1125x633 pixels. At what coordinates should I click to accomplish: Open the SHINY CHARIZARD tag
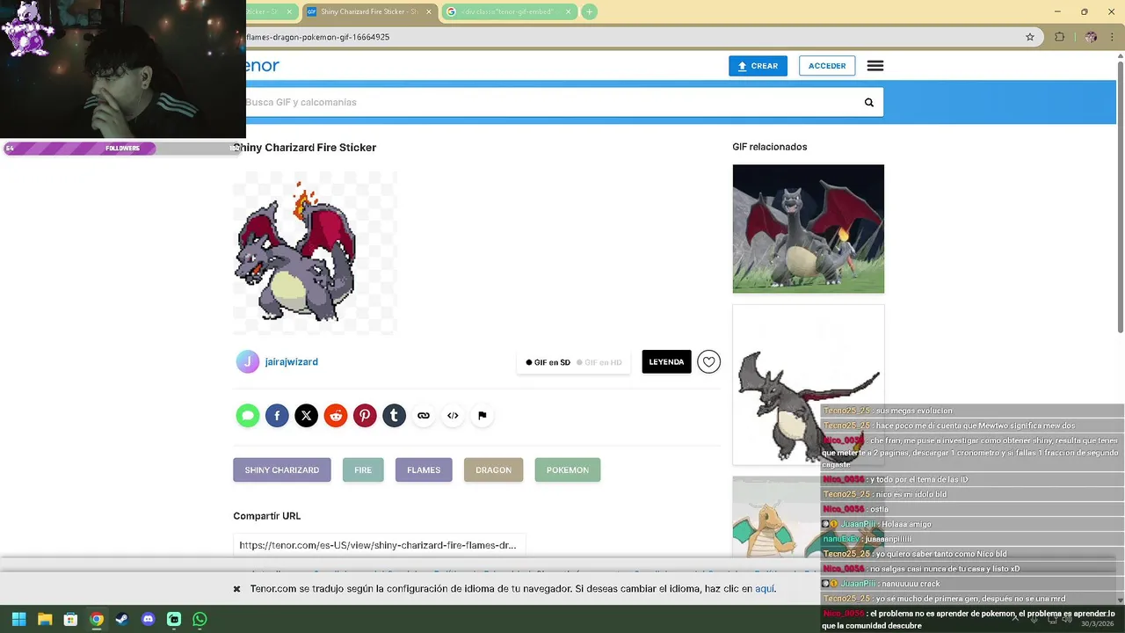[282, 470]
